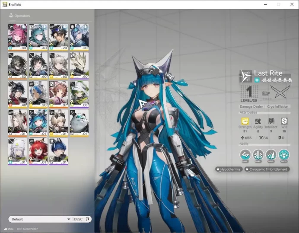Select the brown-haired pink-bow operator at level 07
The height and width of the screenshot is (233, 299).
click(x=58, y=94)
